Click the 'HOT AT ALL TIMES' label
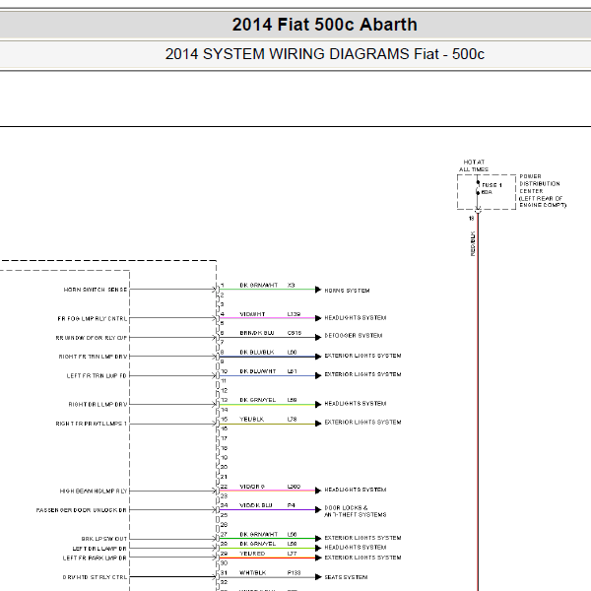 (x=474, y=165)
